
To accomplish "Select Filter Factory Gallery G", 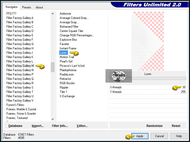I will [x=20, y=44].
